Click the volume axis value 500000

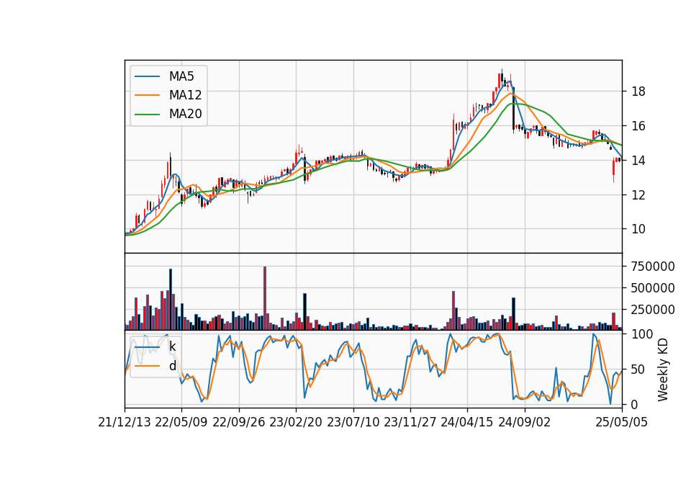[653, 288]
